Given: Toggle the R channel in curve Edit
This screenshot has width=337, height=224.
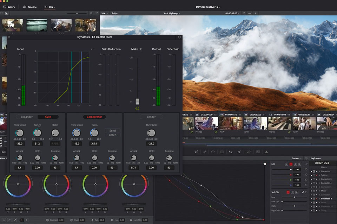Looking at the screenshot, I should pyautogui.click(x=291, y=164).
